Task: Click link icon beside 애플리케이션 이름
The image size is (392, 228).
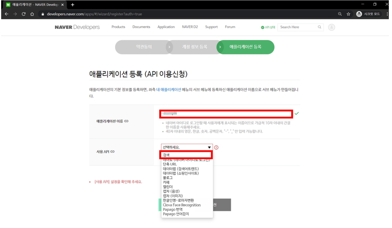Action: 126,121
